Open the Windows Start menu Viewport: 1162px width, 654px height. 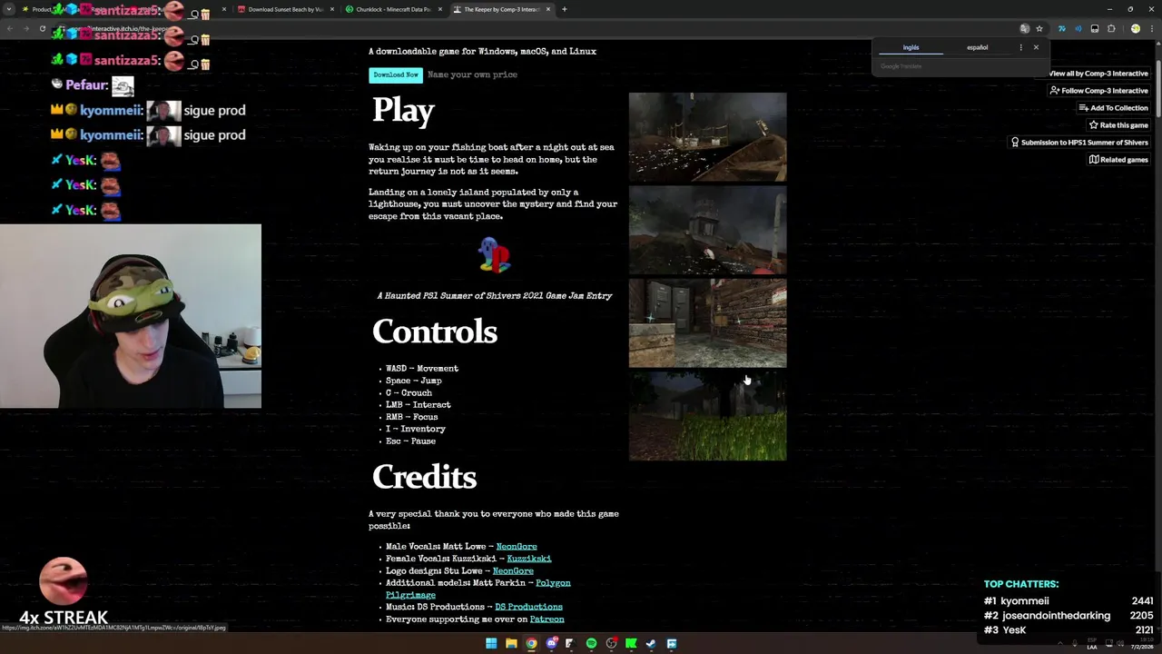[491, 643]
